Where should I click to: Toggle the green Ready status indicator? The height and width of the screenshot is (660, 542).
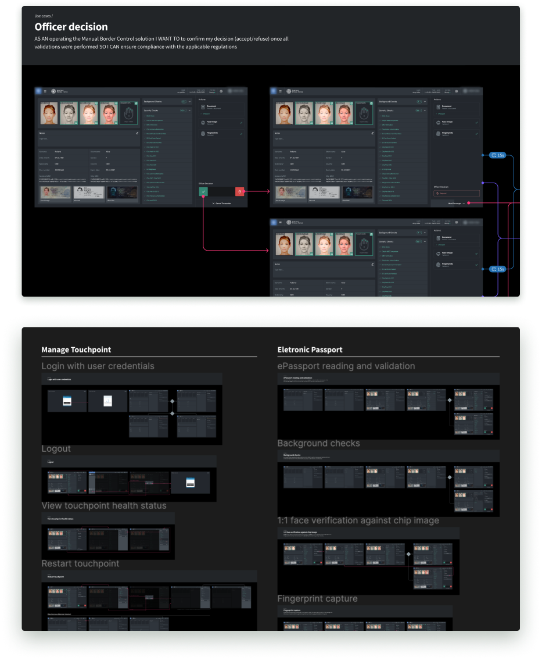[x=213, y=92]
